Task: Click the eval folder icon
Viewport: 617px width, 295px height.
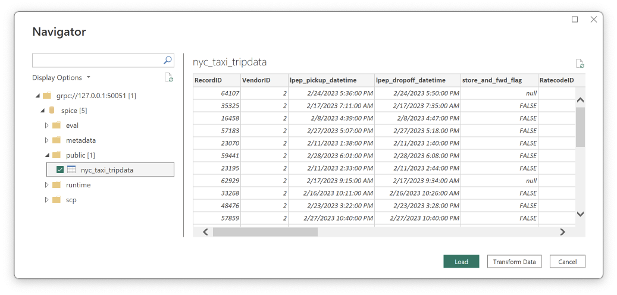Action: pos(57,125)
